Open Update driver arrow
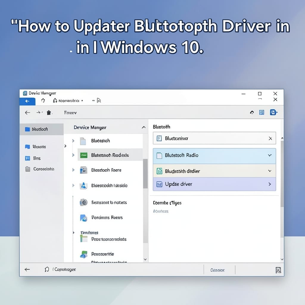The width and height of the screenshot is (305, 305). coord(270,184)
